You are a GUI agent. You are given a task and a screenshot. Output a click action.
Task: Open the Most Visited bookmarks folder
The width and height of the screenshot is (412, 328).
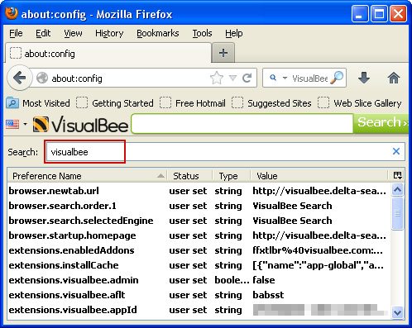[38, 103]
